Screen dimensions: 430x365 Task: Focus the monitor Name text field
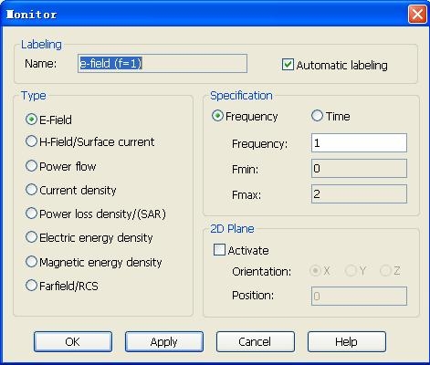(163, 64)
